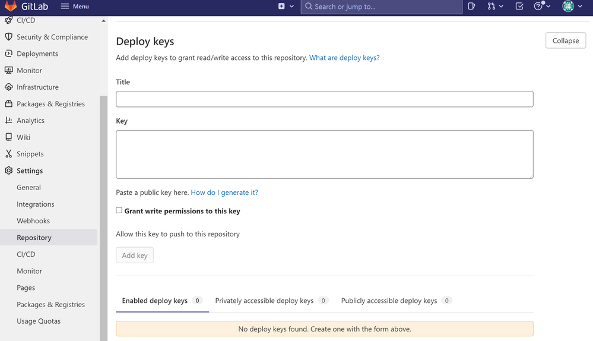Switch to Enabled deploy keys tab
Screen dimensions: 593x341
pos(162,301)
